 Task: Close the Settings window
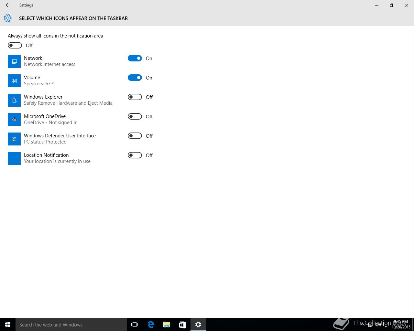[407, 5]
